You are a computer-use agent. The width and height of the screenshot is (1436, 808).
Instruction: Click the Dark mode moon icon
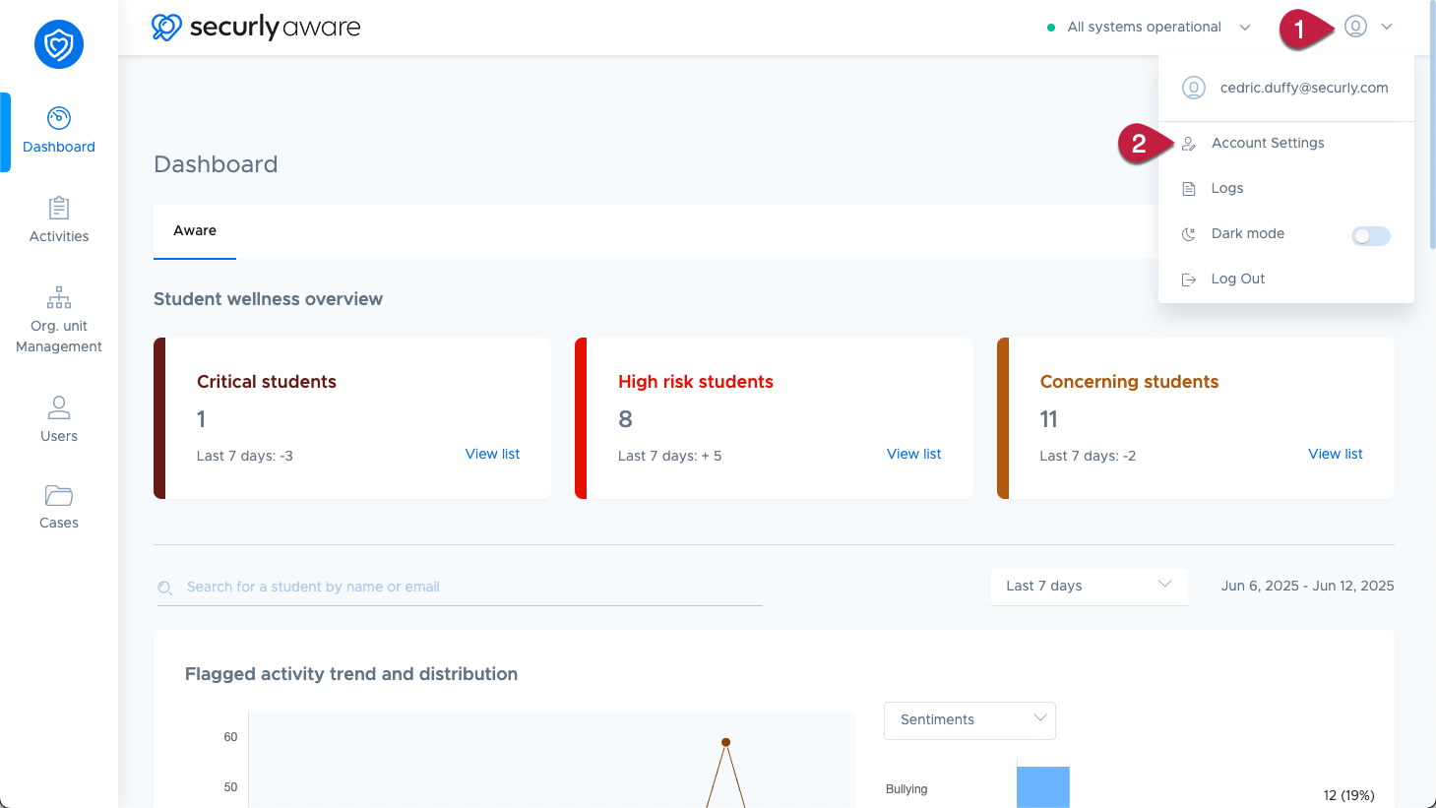click(x=1189, y=234)
